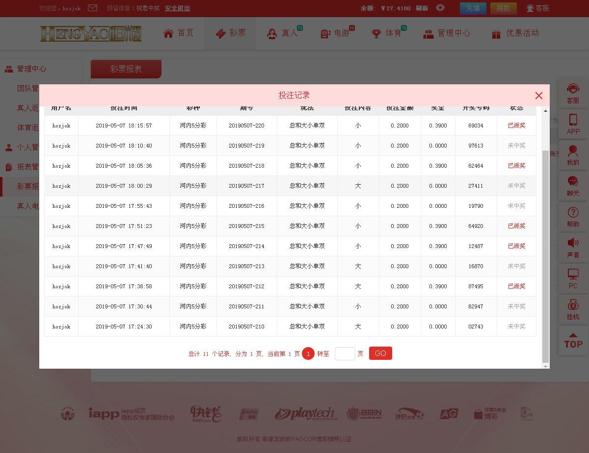The image size is (589, 453).
Task: Open the APP phone icon in sidebar
Action: coord(573,124)
